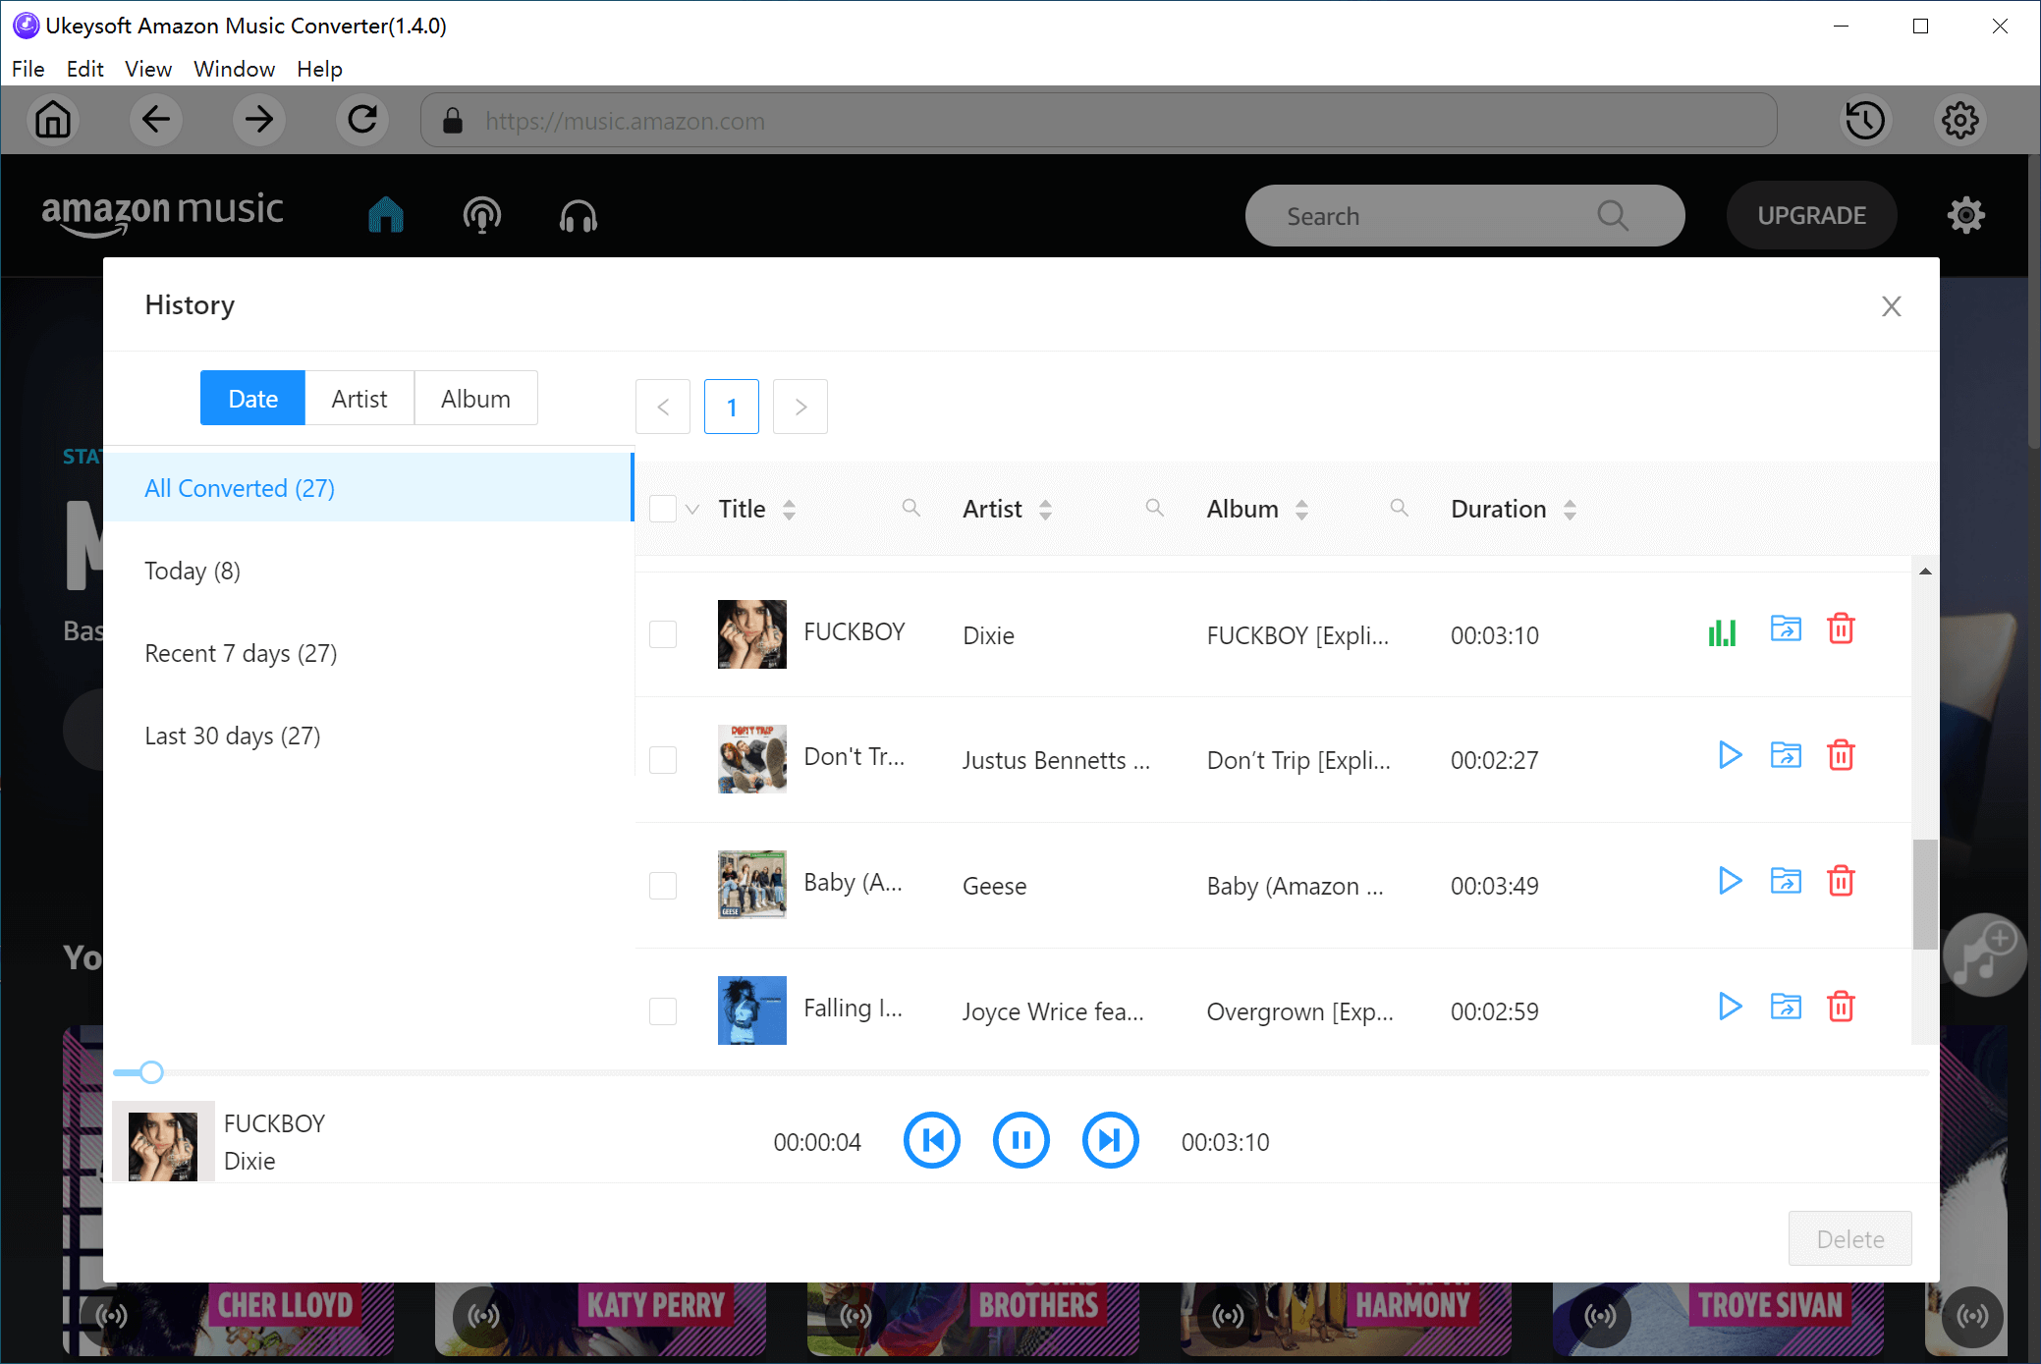Open the Edit menu
The height and width of the screenshot is (1364, 2041).
[x=85, y=69]
